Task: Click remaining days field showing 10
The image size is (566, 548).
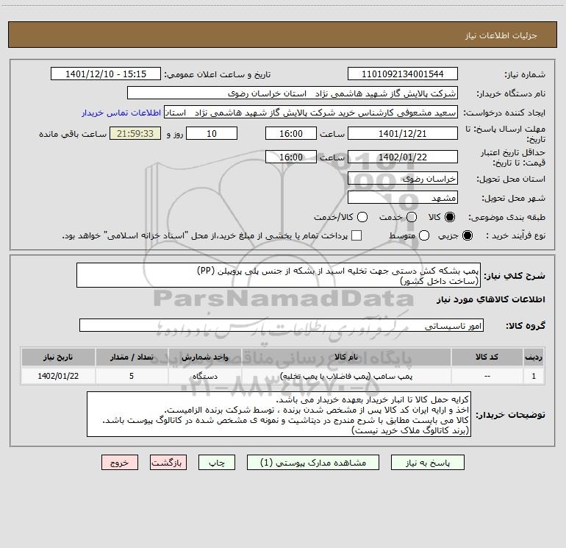Action: coord(212,134)
